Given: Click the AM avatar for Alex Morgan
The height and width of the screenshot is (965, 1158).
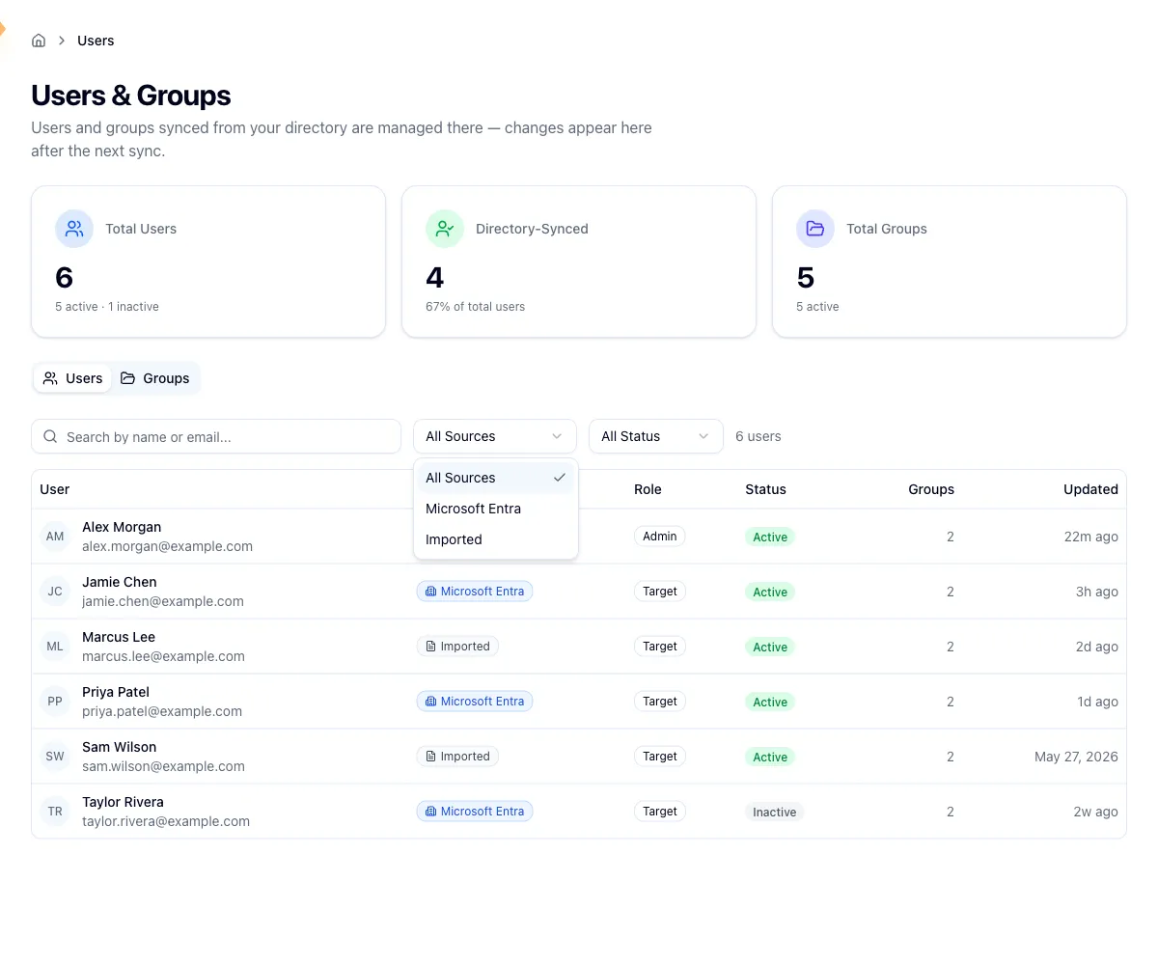Looking at the screenshot, I should pyautogui.click(x=55, y=537).
